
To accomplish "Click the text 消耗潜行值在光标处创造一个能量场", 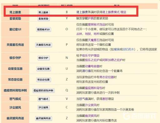I will 99,71.
